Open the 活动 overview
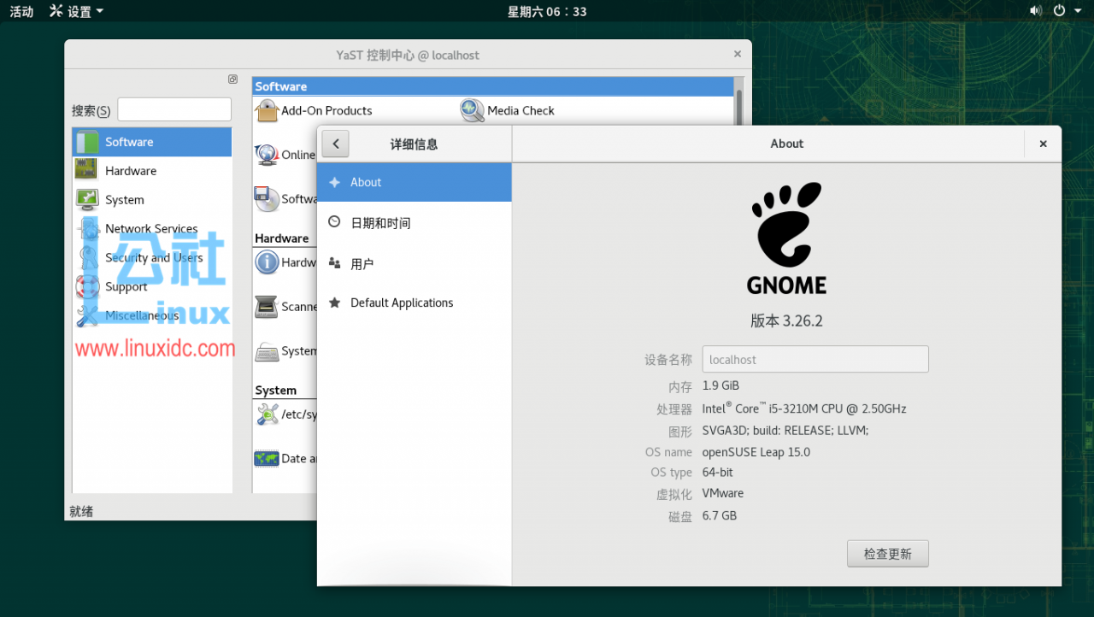1094x617 pixels. click(x=21, y=11)
